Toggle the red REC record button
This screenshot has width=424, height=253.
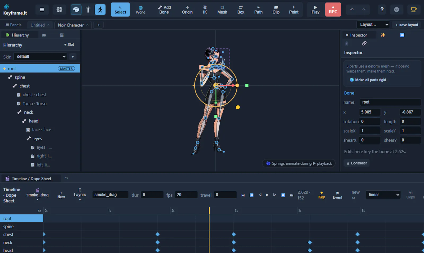[333, 10]
